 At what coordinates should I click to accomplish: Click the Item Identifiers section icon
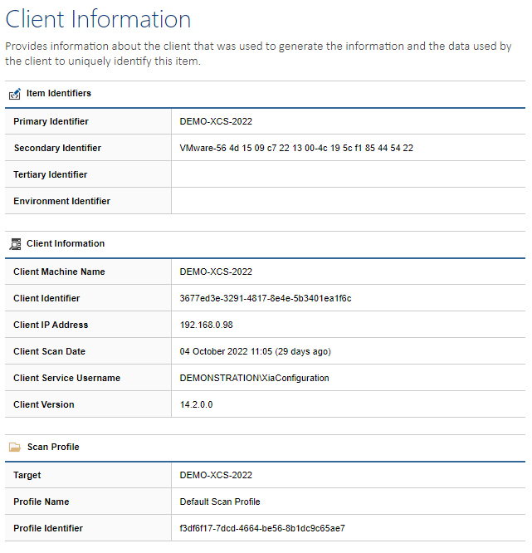[x=15, y=94]
